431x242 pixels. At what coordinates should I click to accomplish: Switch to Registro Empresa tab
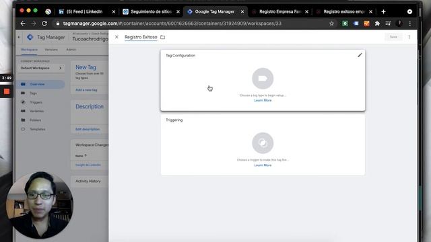(x=280, y=11)
